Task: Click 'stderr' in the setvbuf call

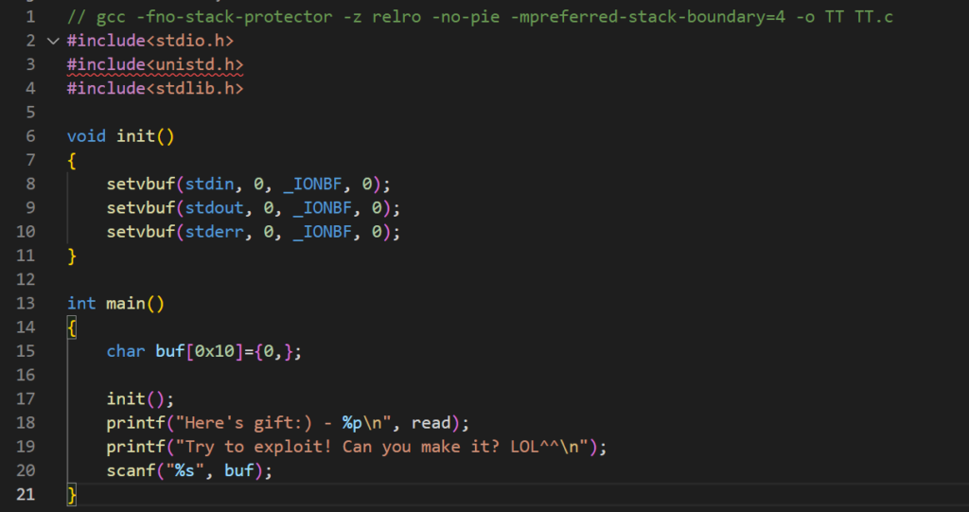Action: click(x=215, y=232)
